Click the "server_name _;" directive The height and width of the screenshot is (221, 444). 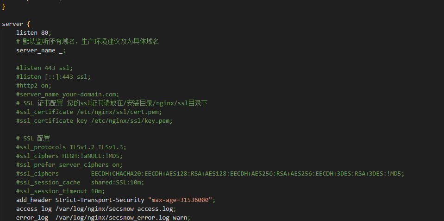pyautogui.click(x=41, y=50)
